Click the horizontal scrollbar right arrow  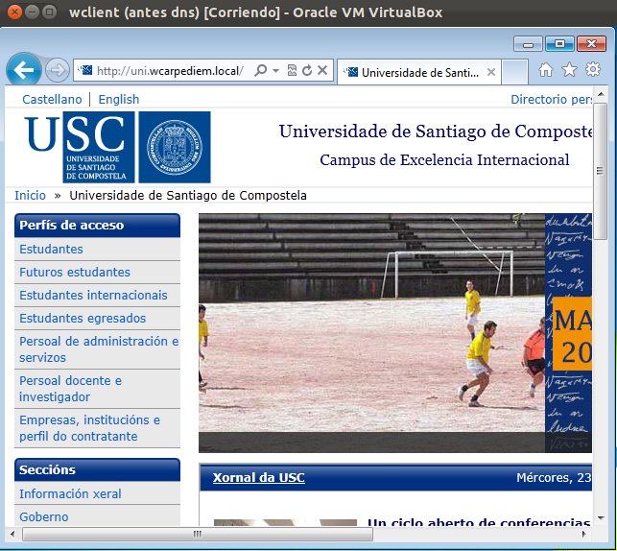tap(584, 534)
